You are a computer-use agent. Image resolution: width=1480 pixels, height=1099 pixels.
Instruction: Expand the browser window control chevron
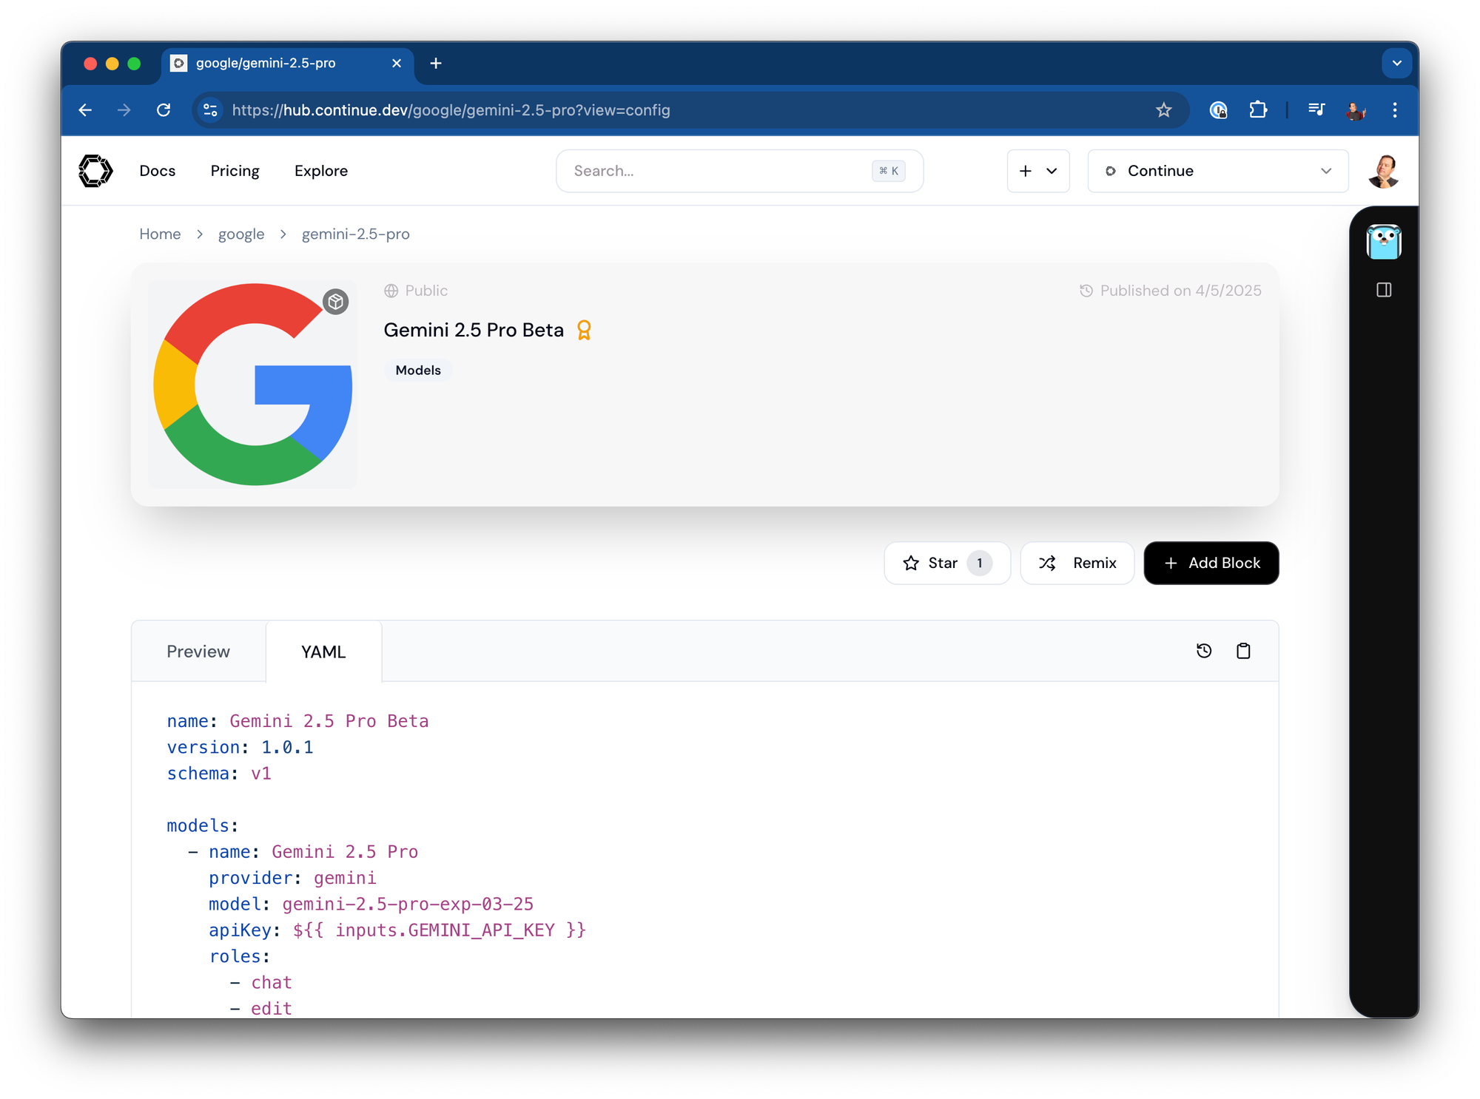click(x=1396, y=63)
